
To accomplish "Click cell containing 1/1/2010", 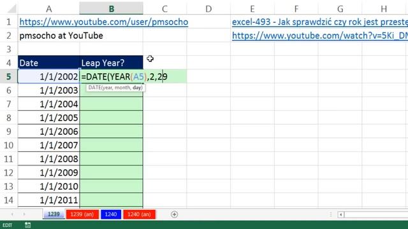I will pyautogui.click(x=48, y=186).
